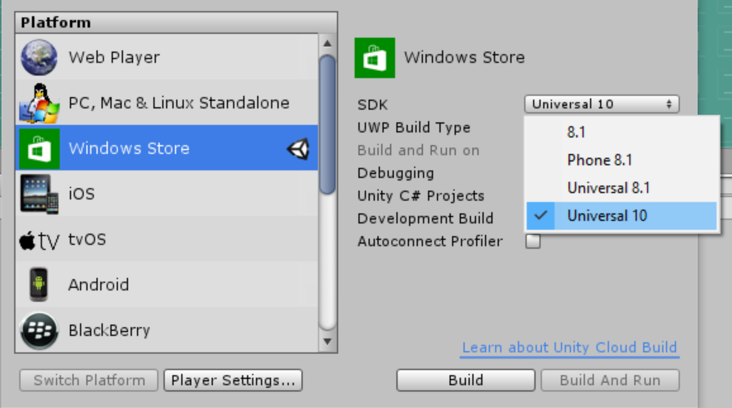Click the Unity logo on Windows Store row
Viewport: 732px width, 408px height.
298,149
